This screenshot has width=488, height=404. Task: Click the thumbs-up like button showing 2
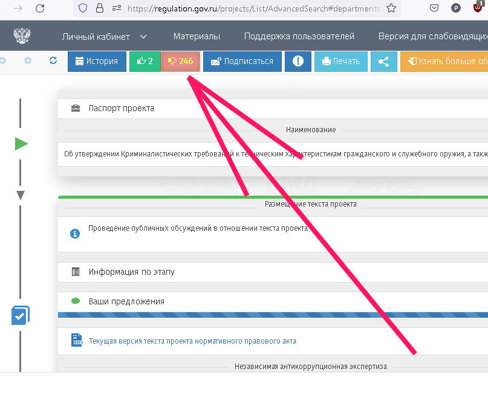(145, 61)
